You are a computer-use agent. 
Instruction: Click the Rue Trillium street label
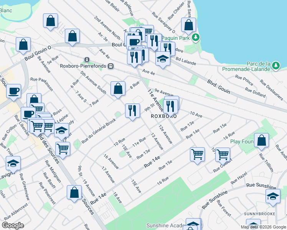pos(266,163)
